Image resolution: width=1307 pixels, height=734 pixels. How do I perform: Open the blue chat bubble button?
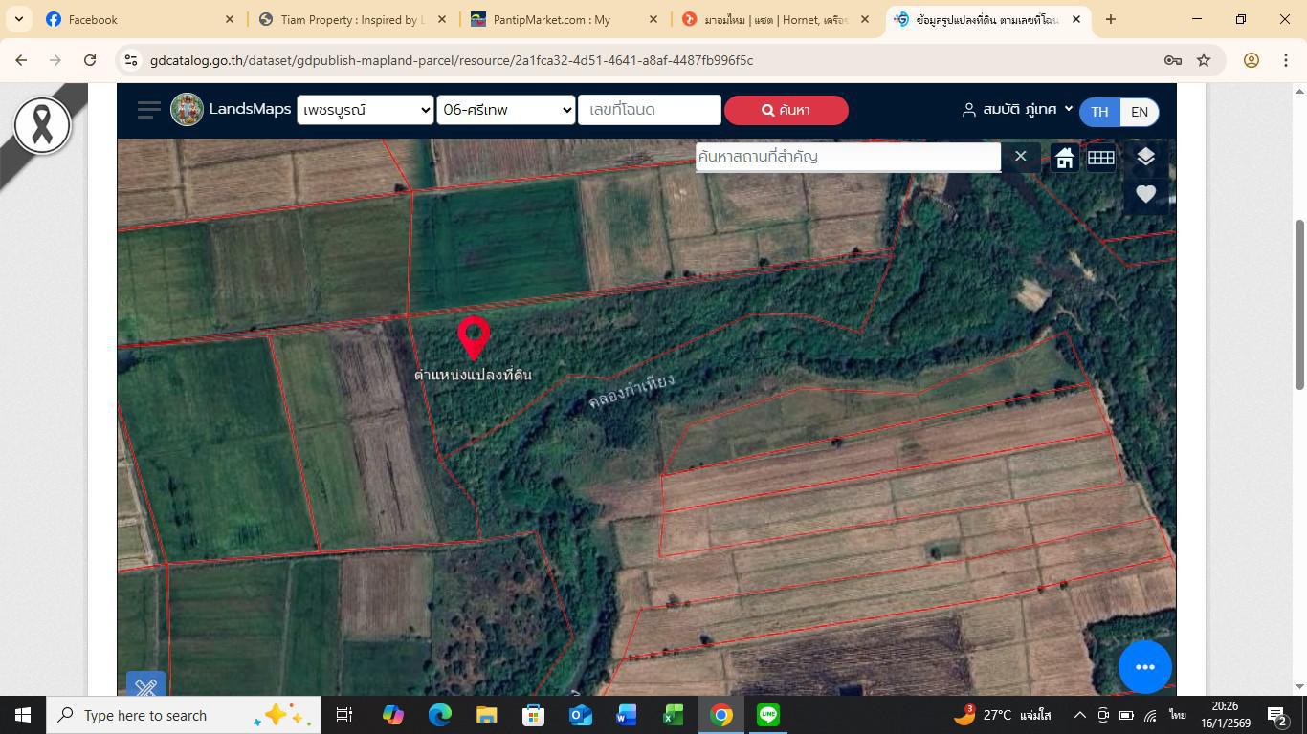1144,667
